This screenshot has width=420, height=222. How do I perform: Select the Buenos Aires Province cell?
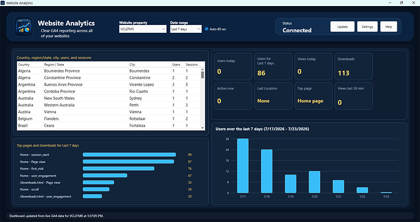click(86, 85)
